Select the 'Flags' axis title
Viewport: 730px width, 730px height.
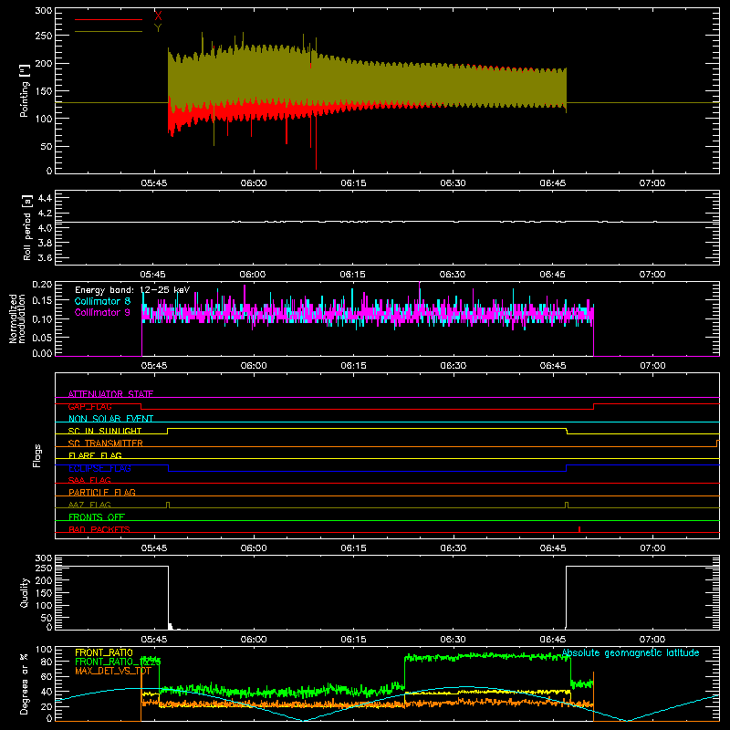[36, 455]
